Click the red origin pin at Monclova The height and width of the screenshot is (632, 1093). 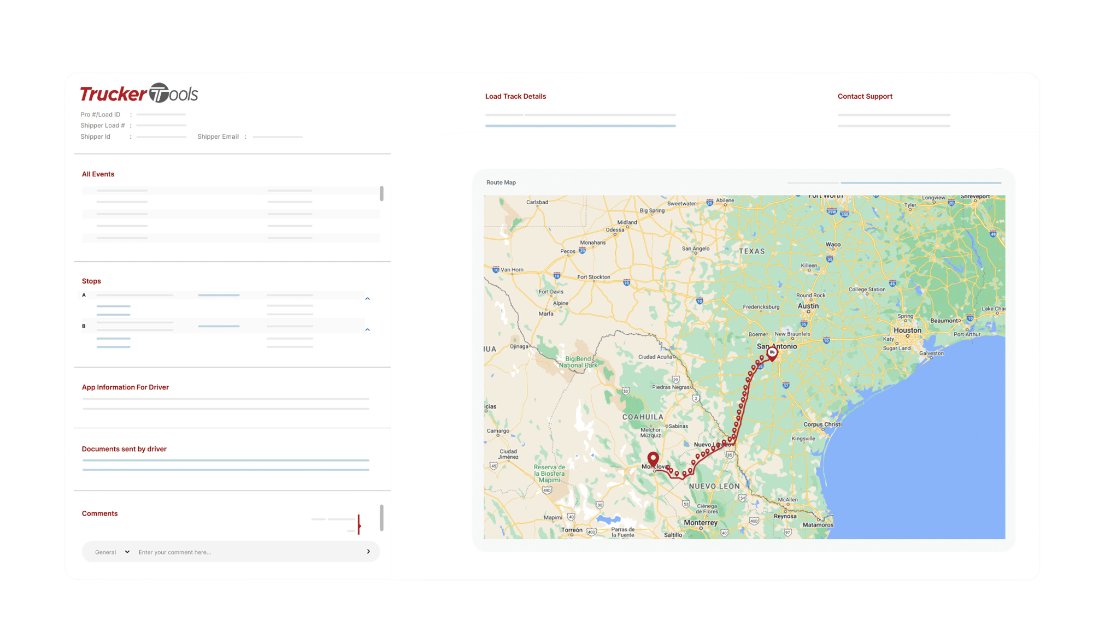[x=653, y=459]
